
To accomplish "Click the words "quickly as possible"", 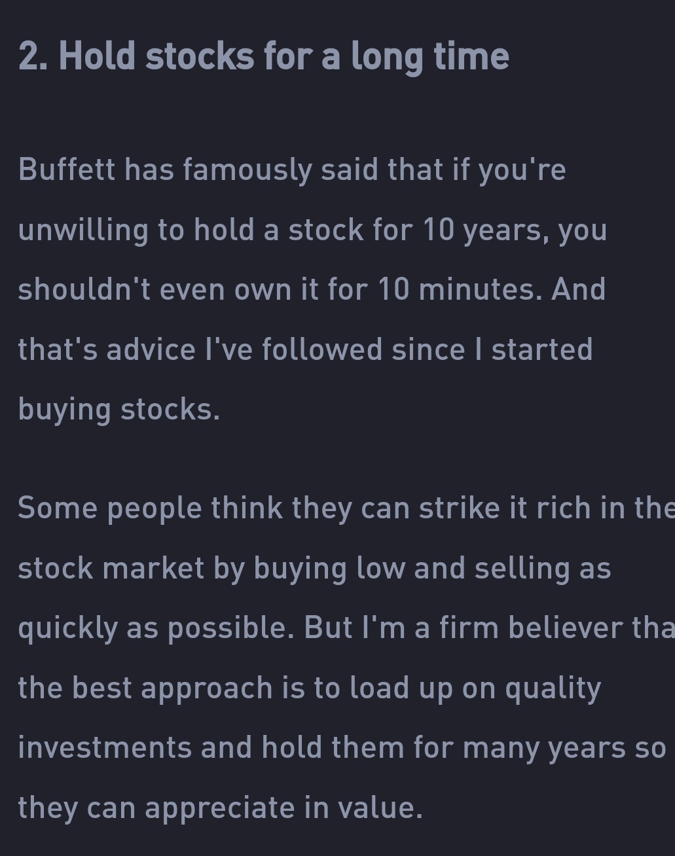I will (153, 628).
